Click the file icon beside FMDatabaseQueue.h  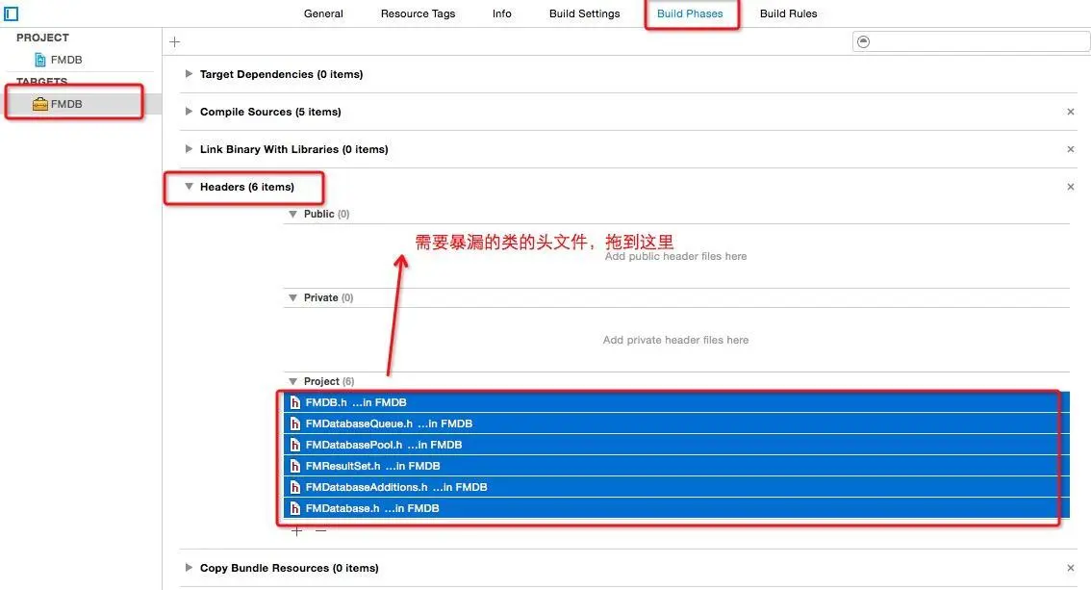pos(294,423)
